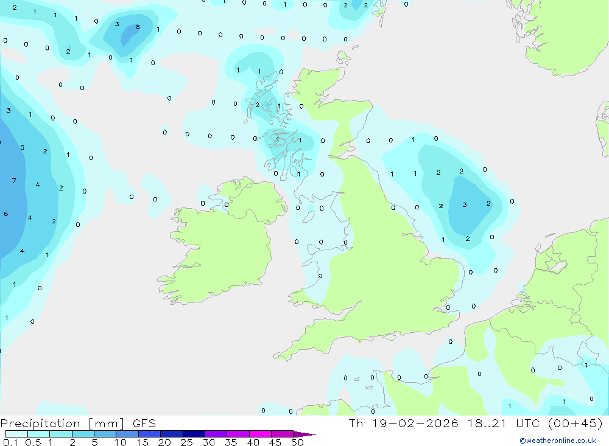Pick the 15–20 mm legend color swatch

[x=149, y=434]
